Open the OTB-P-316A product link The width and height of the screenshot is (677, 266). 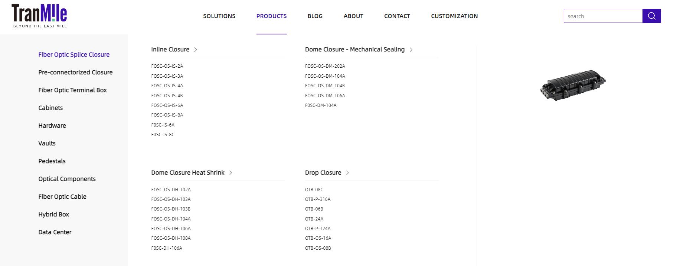coord(318,199)
